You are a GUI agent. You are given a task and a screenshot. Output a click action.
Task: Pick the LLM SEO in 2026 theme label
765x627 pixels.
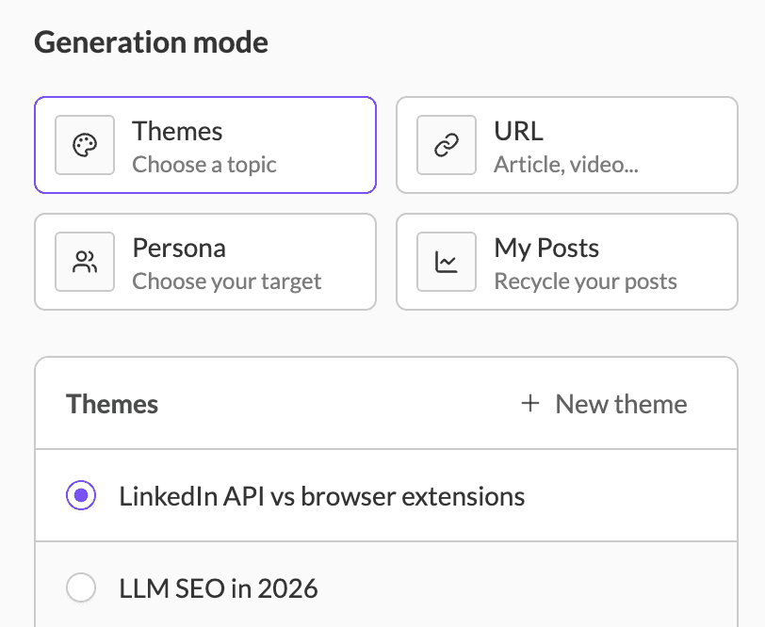pos(219,589)
